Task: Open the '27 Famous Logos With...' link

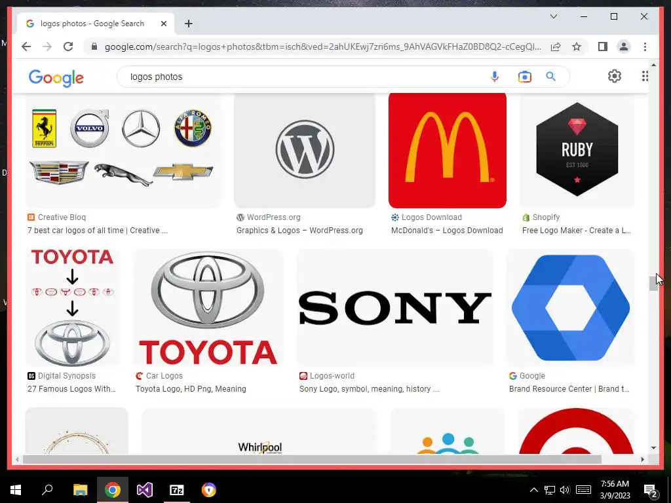Action: coord(71,389)
